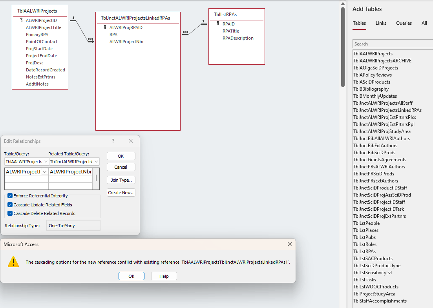433x308 pixels.
Task: Select TblAOlgaSciDProjects in the list
Action: click(x=376, y=68)
